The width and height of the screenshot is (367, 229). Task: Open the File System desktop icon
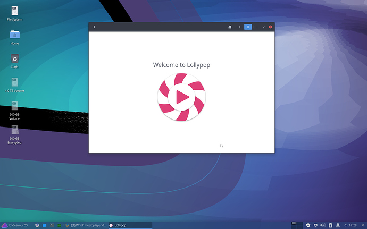coord(14,14)
